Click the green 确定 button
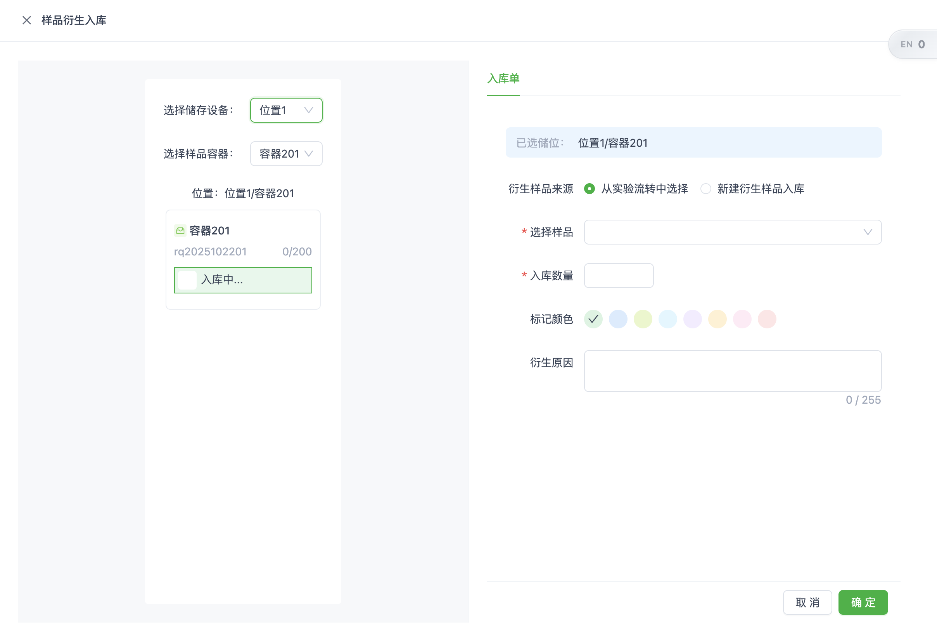This screenshot has width=937, height=635. coord(863,602)
